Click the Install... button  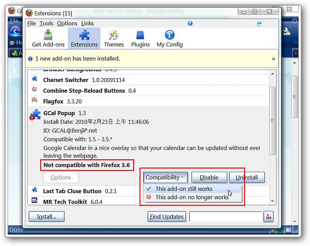click(x=46, y=216)
